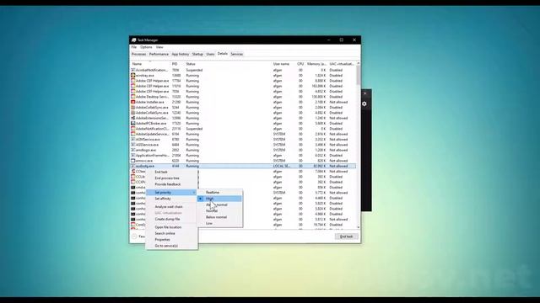The height and width of the screenshot is (303, 540).
Task: Click the audiodg.exe LOCAL SE... user cell
Action: 282,166
